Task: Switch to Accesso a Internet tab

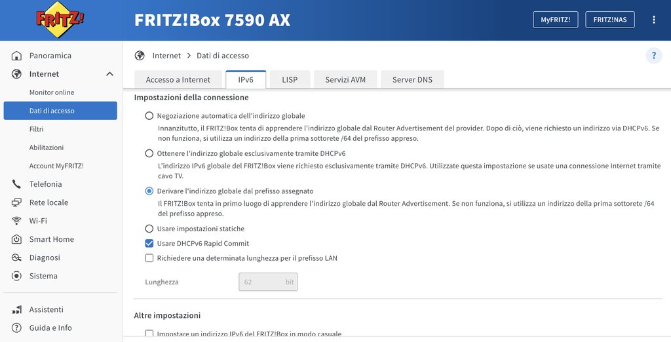Action: (x=178, y=80)
